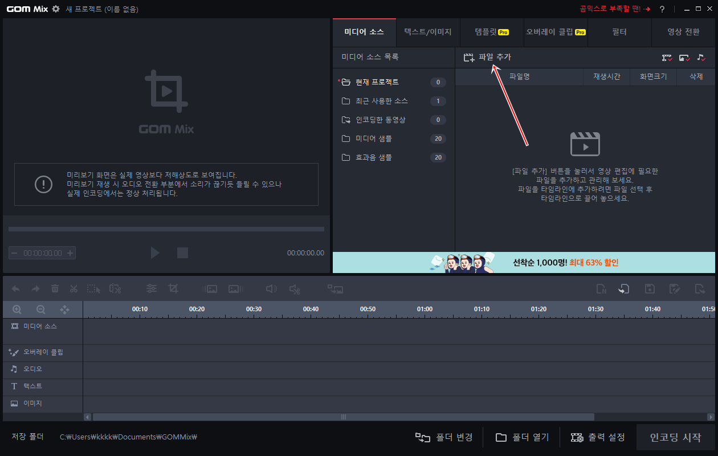Click the cut audio speaker icon

coord(295,289)
